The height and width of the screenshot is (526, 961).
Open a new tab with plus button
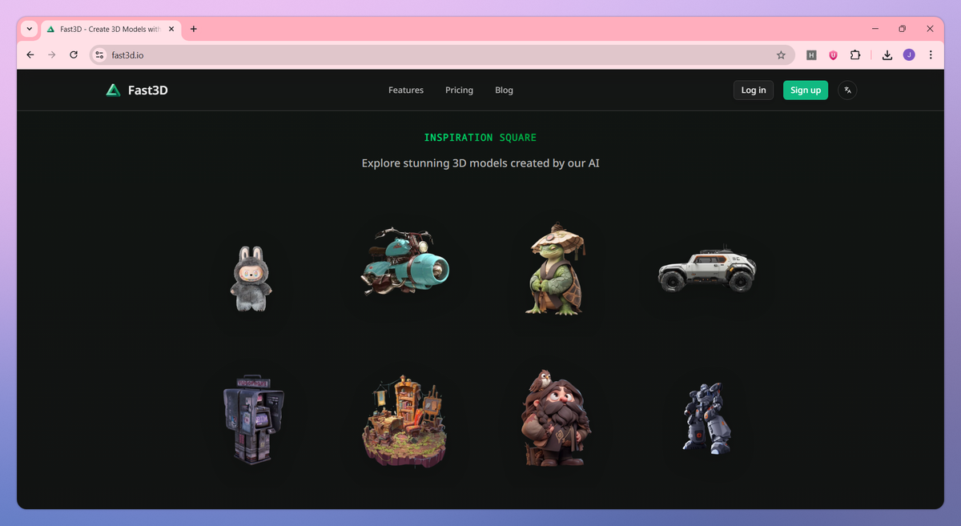coord(194,29)
